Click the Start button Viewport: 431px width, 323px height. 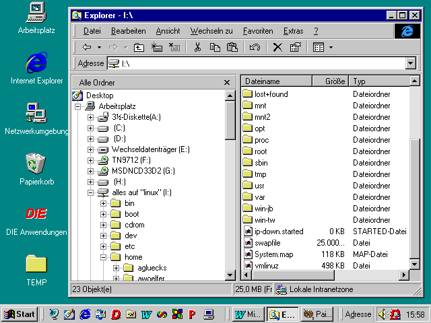coord(20,314)
